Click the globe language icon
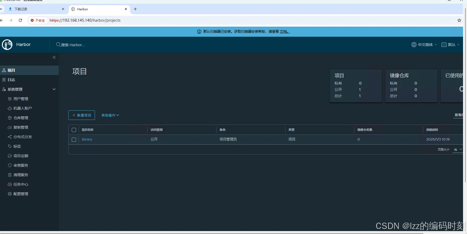Viewport: 467px width, 234px height. click(414, 45)
